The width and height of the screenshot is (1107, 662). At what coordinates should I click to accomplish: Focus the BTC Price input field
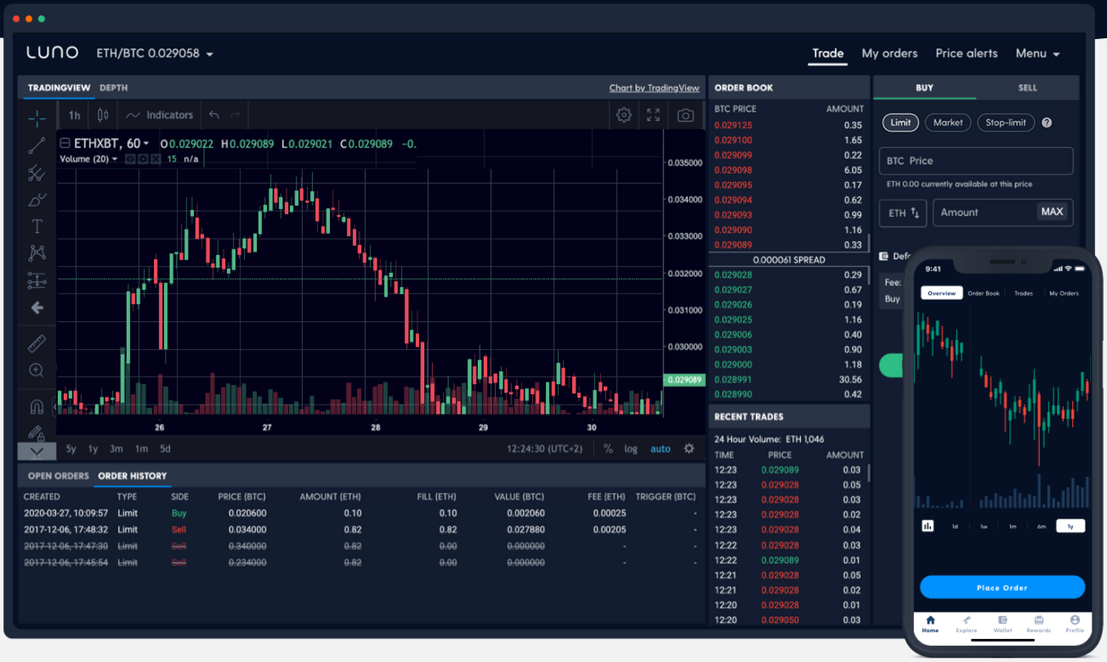(976, 161)
